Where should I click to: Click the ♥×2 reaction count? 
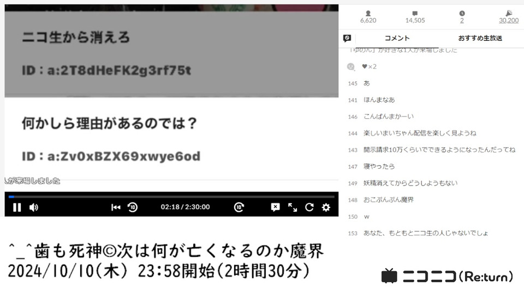pos(370,66)
